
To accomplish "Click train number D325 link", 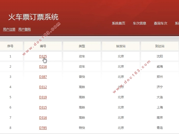I will click(x=43, y=56).
